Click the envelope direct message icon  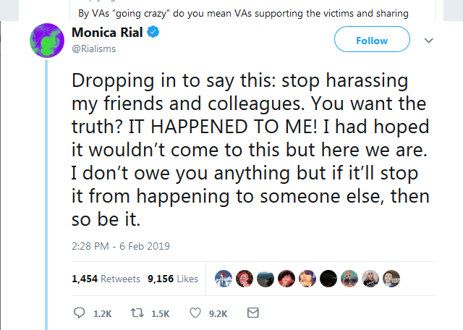tap(253, 313)
